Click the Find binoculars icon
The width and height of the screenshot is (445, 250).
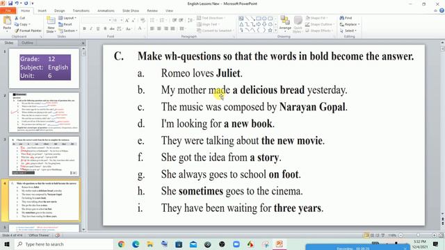(342, 18)
